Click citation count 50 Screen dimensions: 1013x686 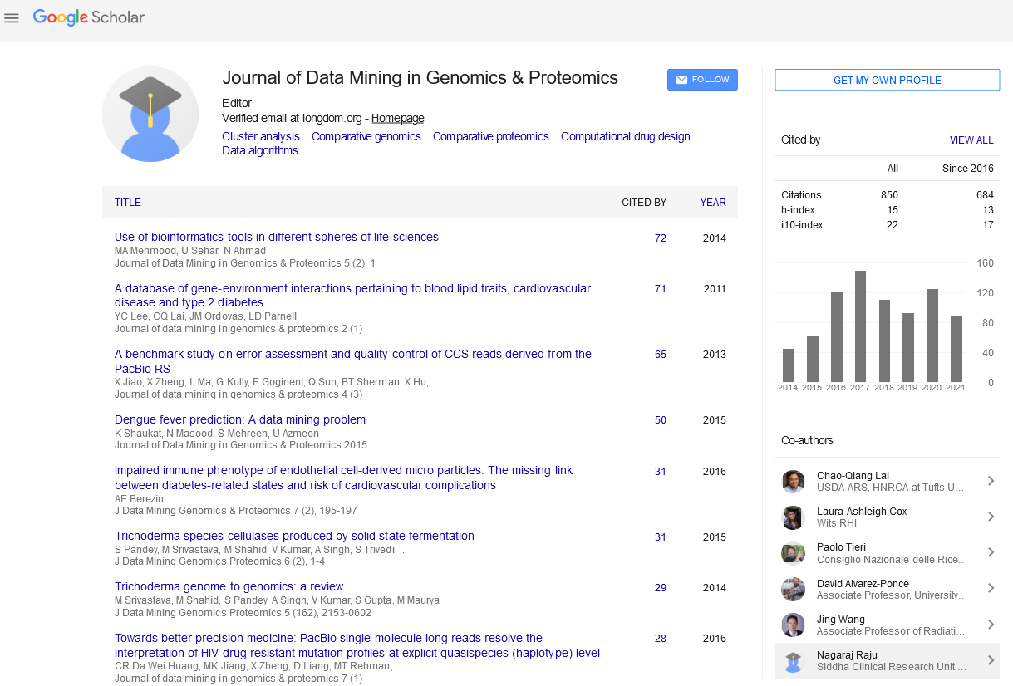coord(661,420)
